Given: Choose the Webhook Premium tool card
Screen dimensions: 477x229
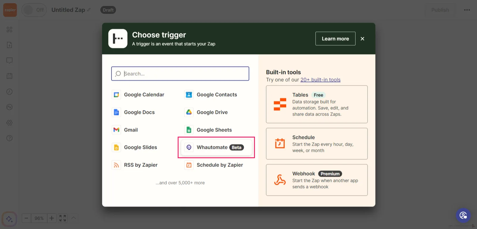Looking at the screenshot, I should [x=317, y=180].
